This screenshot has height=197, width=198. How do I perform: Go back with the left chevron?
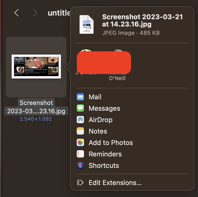point(16,13)
